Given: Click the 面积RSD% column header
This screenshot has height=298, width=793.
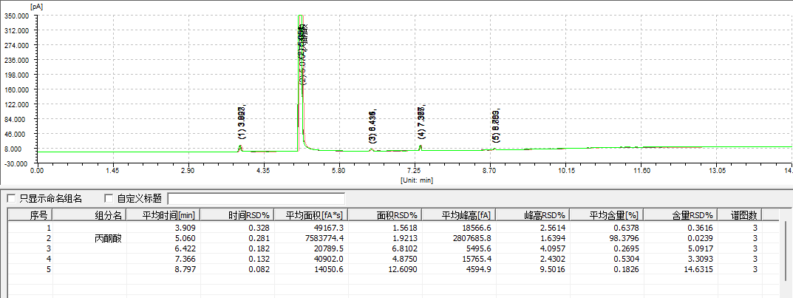Looking at the screenshot, I should (384, 215).
